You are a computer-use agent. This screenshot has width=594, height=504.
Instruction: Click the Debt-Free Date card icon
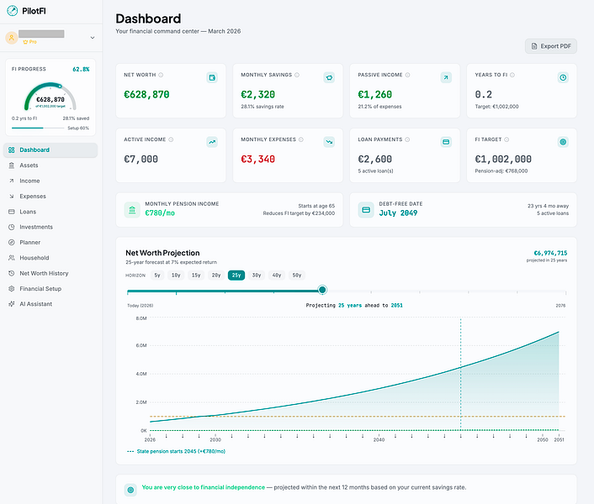pyautogui.click(x=366, y=210)
